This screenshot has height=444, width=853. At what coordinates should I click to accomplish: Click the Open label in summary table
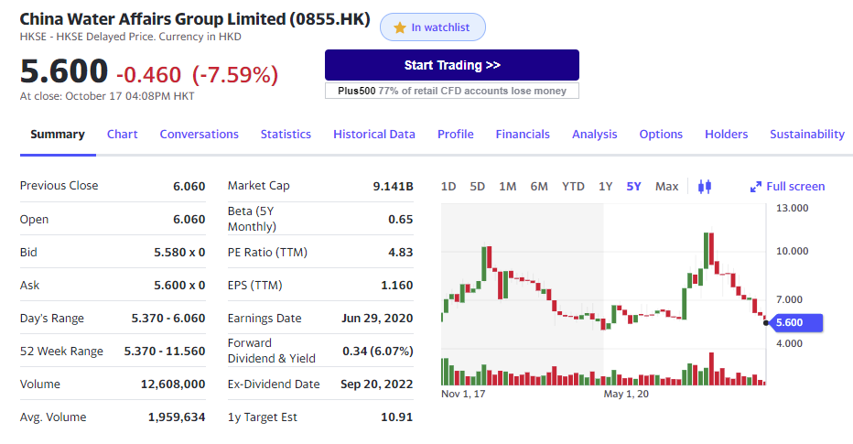[34, 220]
